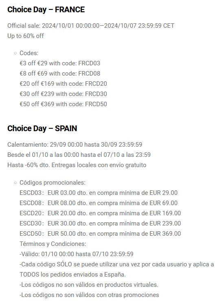Click the 'Hasta -60% dto.' line

tap(77, 165)
